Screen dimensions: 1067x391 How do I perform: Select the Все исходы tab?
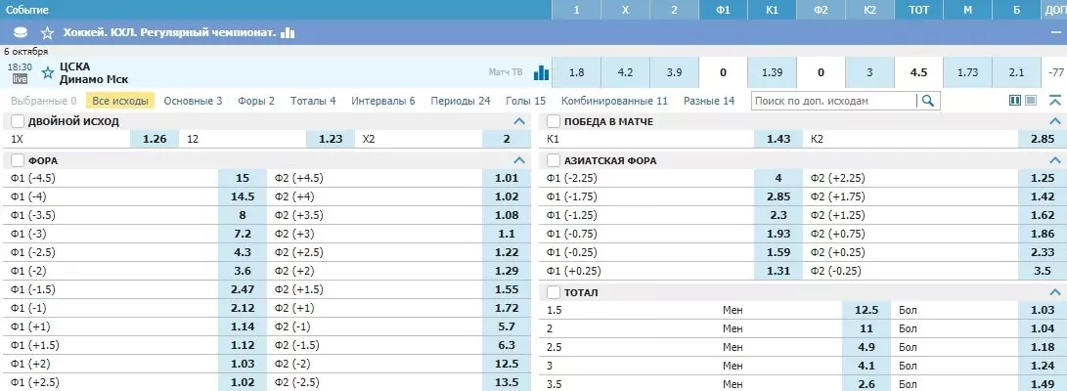click(x=120, y=101)
